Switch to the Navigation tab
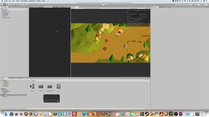Viewport: 209px width, 117px height. coord(163,7)
